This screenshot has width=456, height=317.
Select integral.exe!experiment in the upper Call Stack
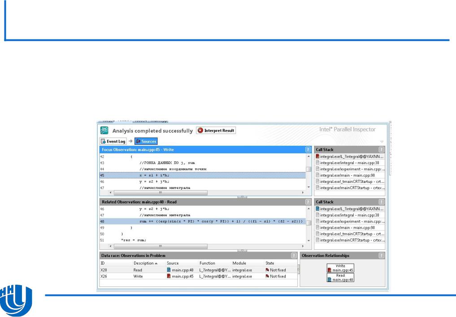click(350, 169)
